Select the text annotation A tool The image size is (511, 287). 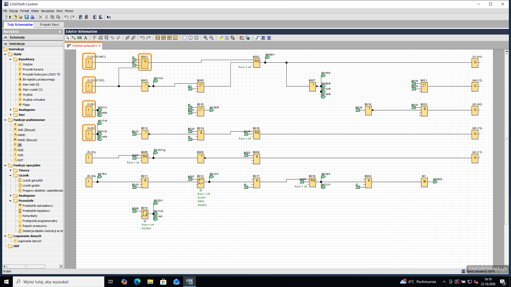(85, 38)
